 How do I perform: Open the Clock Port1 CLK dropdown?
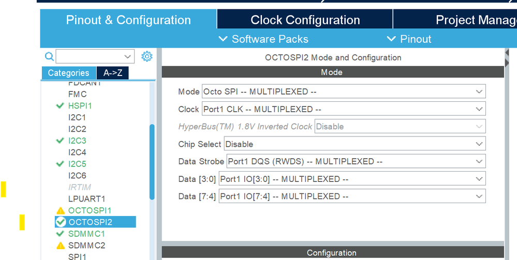click(x=344, y=109)
